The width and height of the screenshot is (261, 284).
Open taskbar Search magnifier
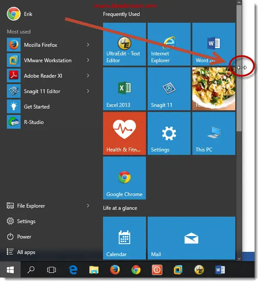point(31,270)
